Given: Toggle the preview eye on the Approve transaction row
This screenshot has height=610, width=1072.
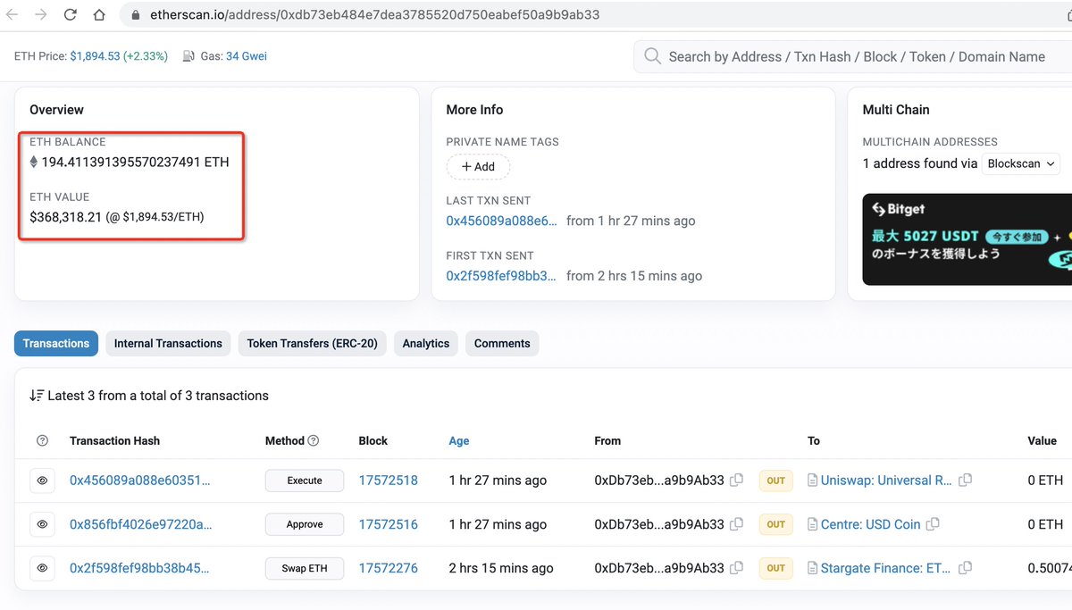Looking at the screenshot, I should pyautogui.click(x=42, y=524).
